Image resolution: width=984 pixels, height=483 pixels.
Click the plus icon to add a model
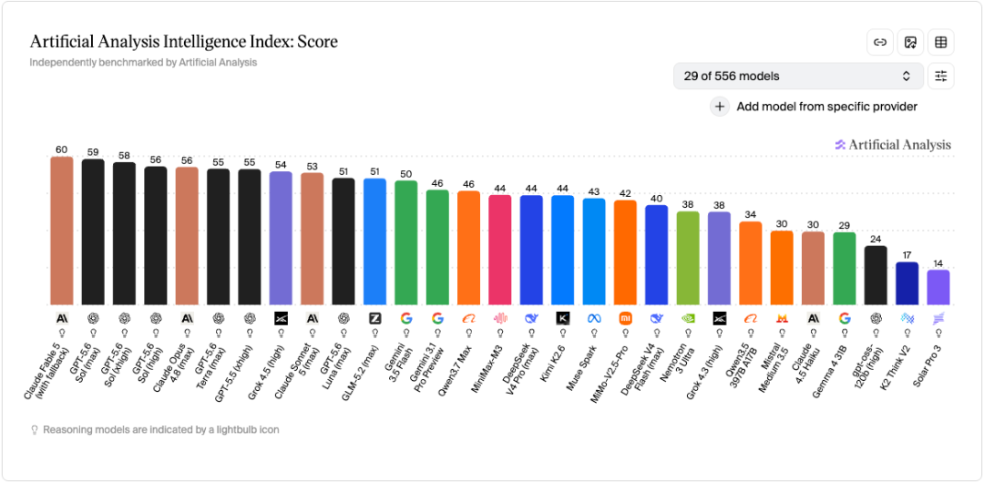pos(720,106)
